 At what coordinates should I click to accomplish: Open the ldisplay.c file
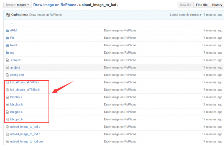(x=16, y=97)
